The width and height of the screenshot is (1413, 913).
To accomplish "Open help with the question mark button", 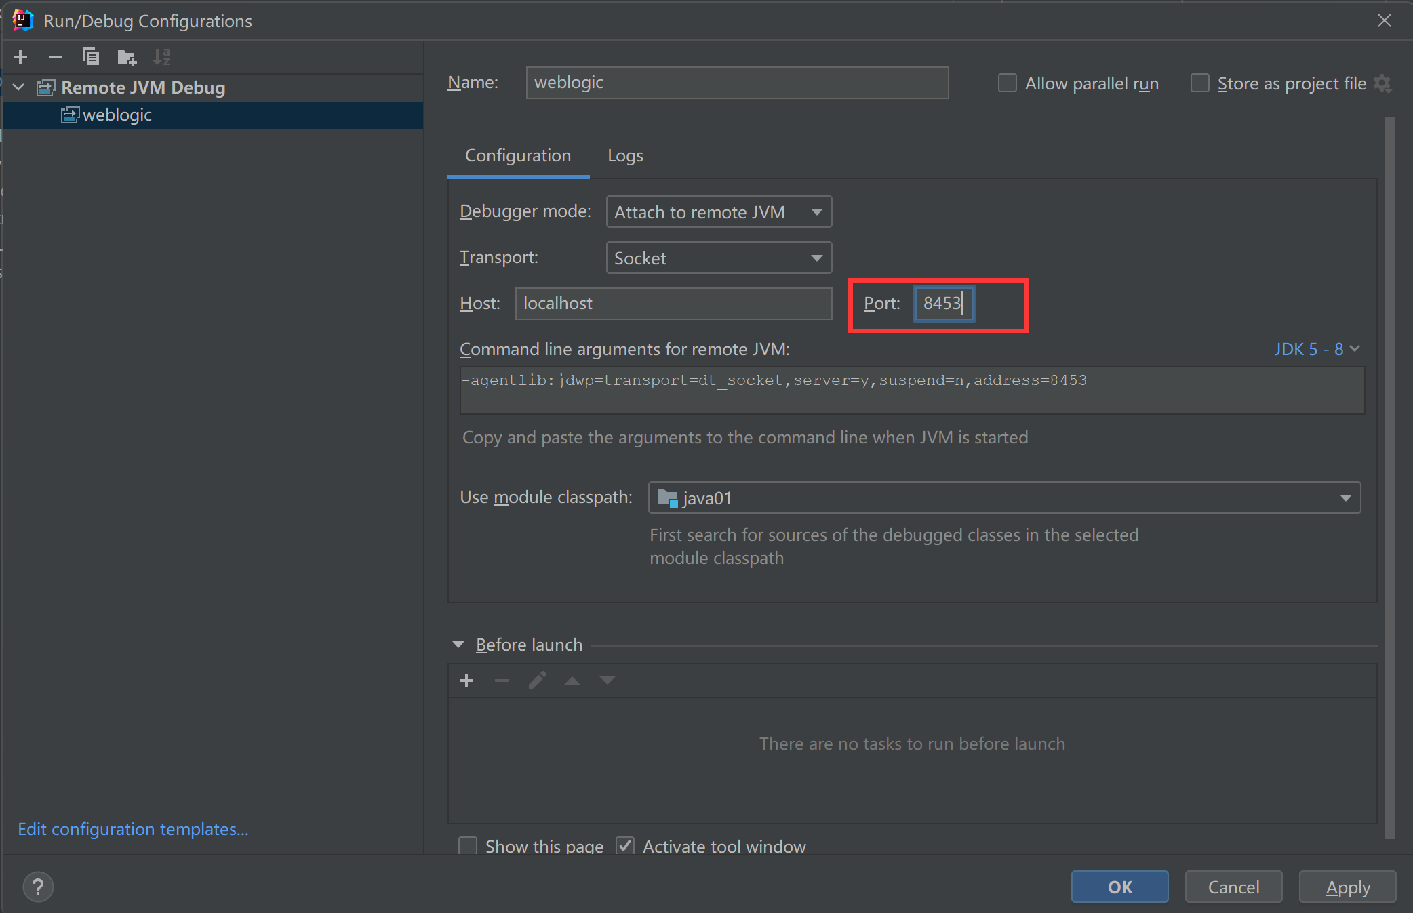I will click(38, 887).
